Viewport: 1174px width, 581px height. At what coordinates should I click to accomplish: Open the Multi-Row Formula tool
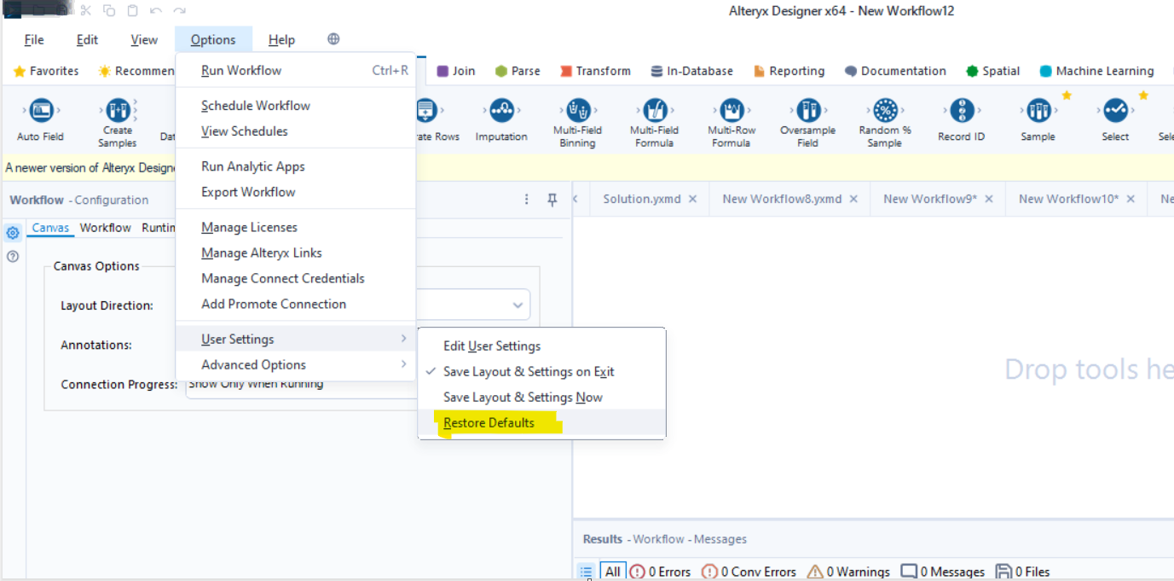tap(731, 111)
